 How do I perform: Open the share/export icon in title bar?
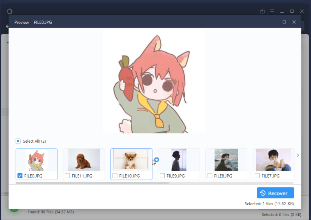pos(262,12)
